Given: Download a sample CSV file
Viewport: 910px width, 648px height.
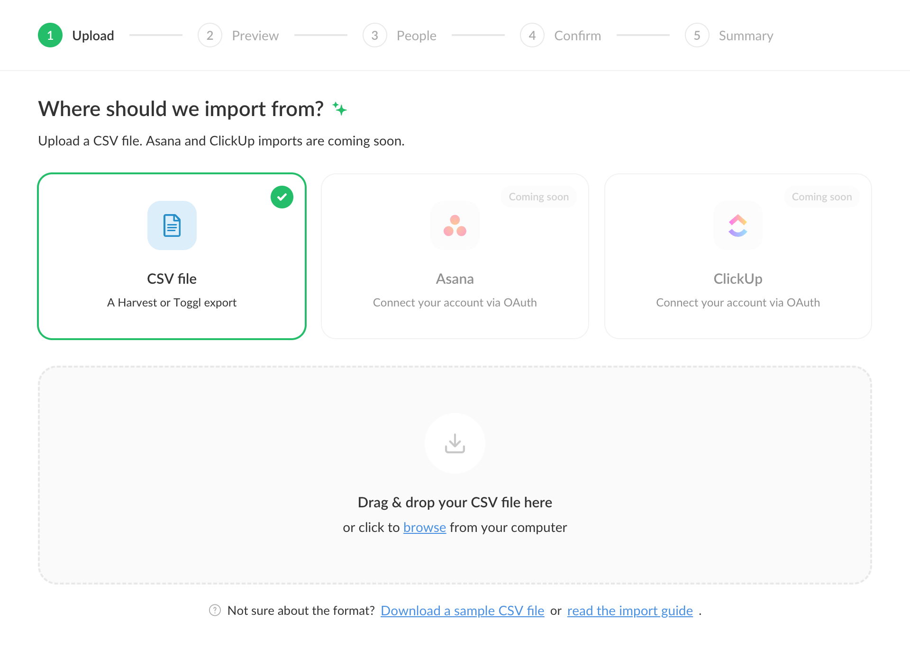Looking at the screenshot, I should (463, 611).
